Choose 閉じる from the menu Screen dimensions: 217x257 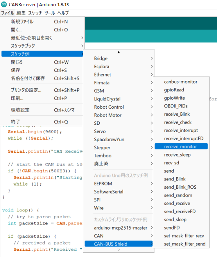click(42, 62)
